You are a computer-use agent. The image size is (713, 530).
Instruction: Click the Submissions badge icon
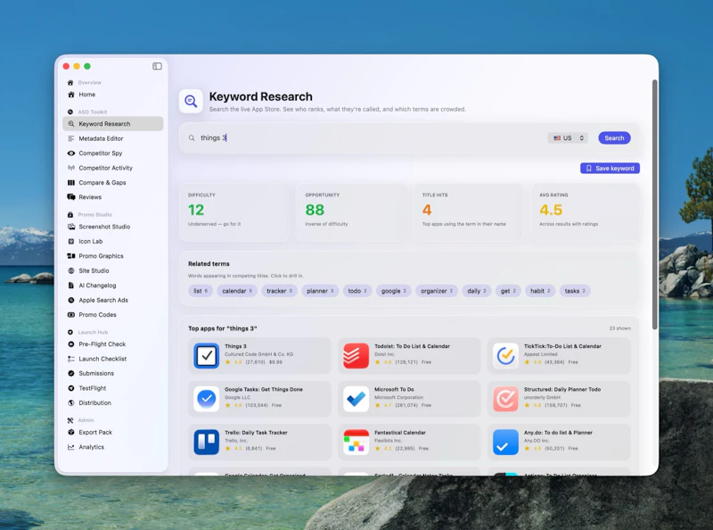(71, 373)
